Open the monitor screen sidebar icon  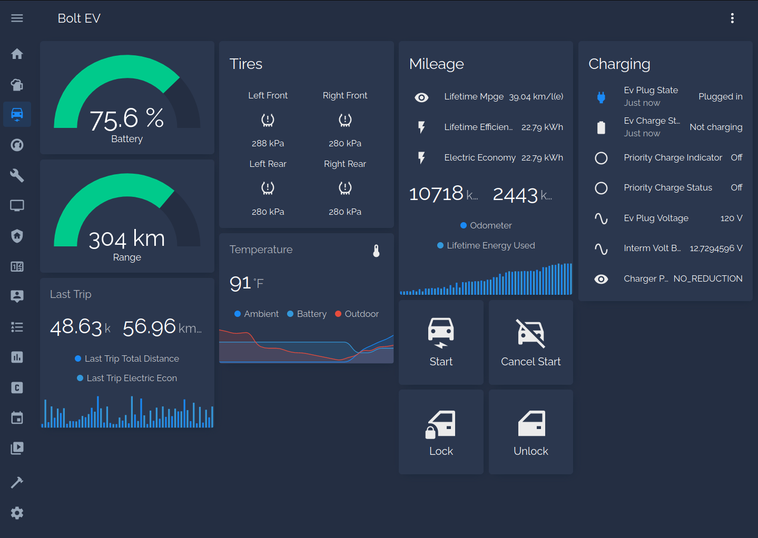17,205
